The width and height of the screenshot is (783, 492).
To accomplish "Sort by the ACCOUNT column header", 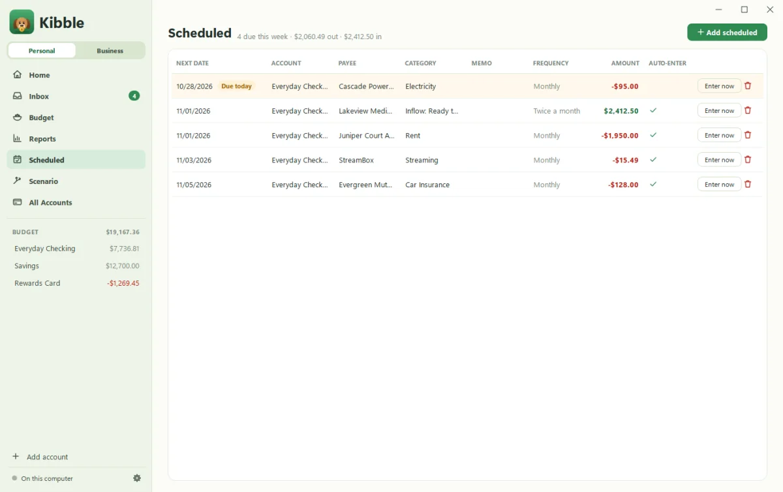I will pyautogui.click(x=286, y=63).
